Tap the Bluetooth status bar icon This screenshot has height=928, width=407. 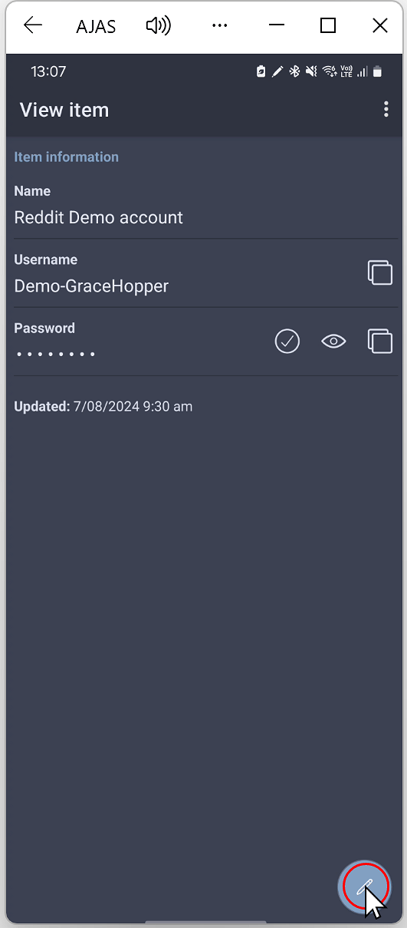(x=294, y=71)
